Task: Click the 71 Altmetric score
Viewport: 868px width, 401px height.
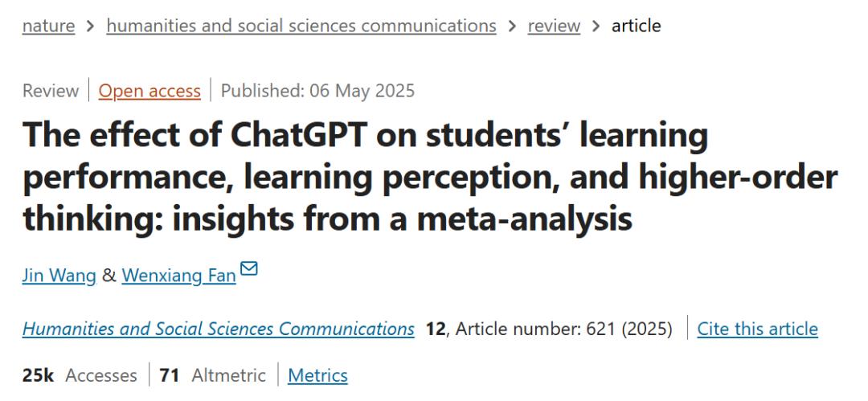Action: point(212,375)
